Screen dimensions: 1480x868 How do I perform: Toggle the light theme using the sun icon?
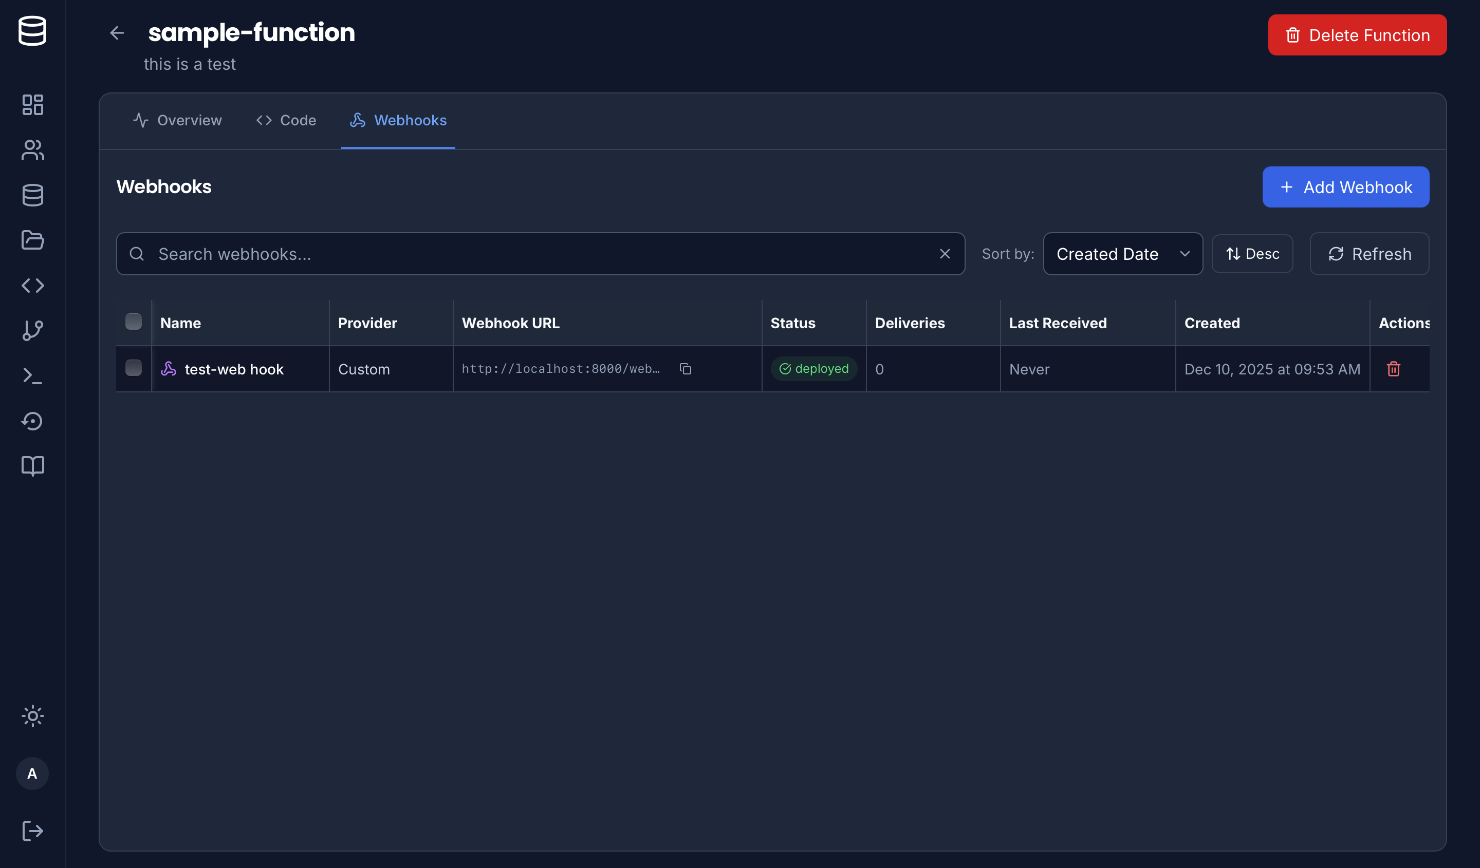click(x=32, y=715)
